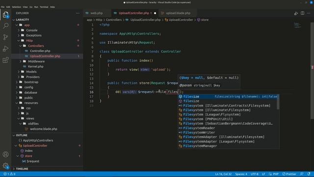Split the editor with split icon
314x177 pixels.
[302, 13]
